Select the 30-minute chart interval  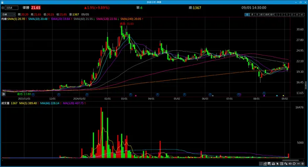coord(297,15)
